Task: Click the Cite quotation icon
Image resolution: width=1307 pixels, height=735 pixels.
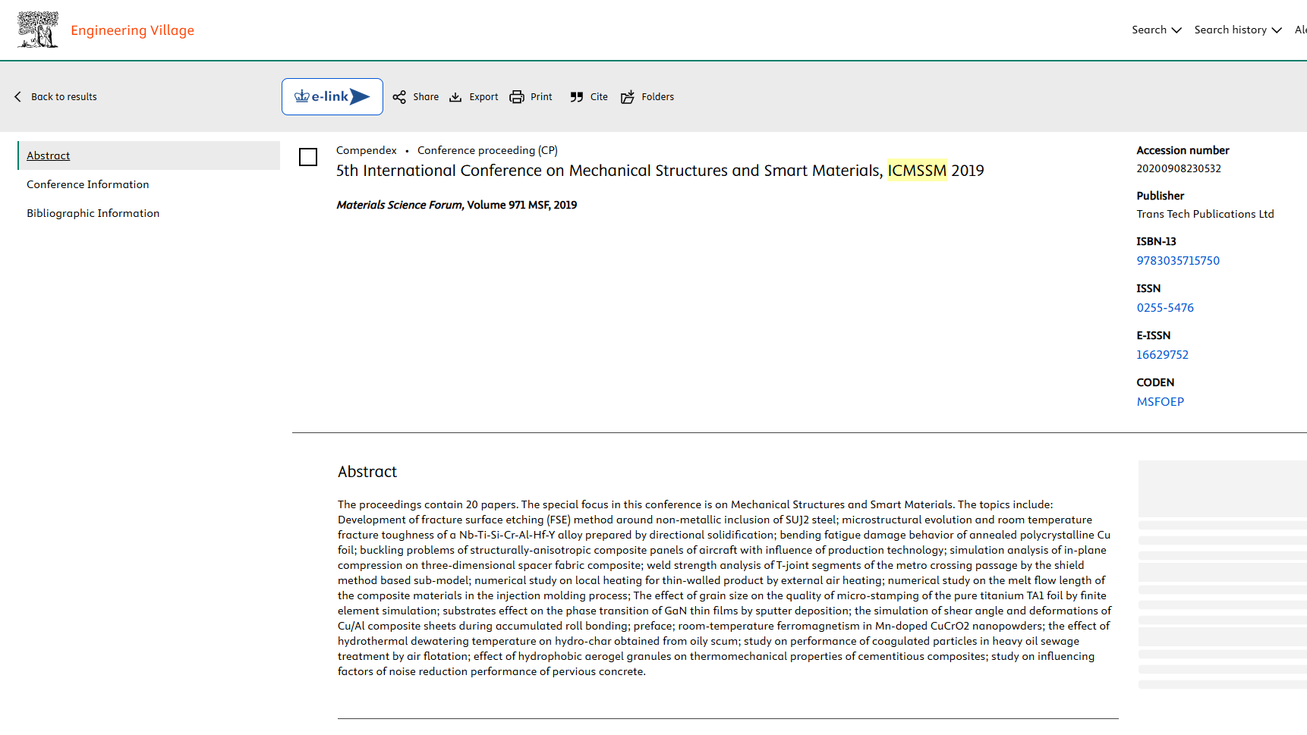Action: [577, 97]
